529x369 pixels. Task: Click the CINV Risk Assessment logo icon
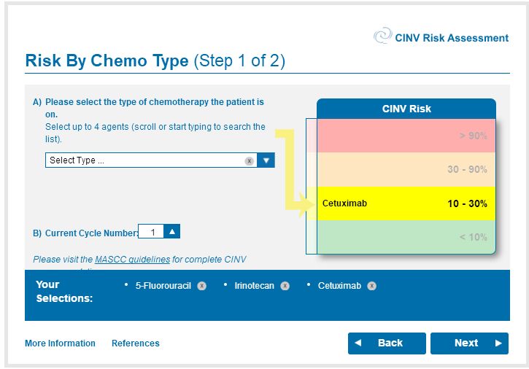[382, 36]
